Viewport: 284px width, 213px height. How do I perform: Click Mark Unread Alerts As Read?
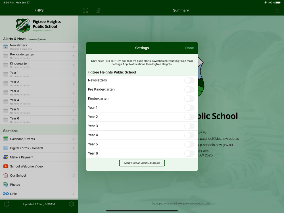pos(142,163)
